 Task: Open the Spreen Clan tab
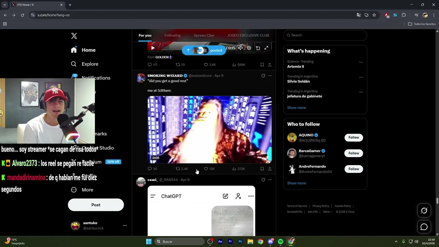[x=204, y=35]
